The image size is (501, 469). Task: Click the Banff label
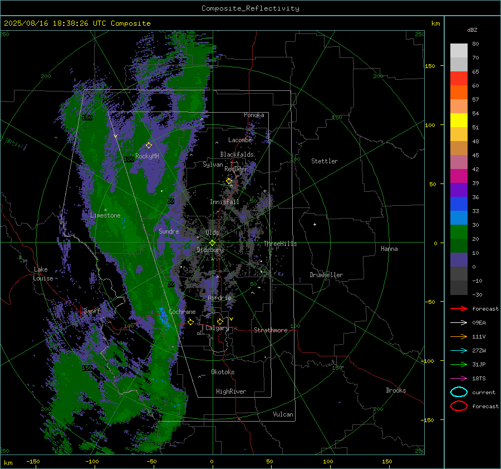coord(92,311)
